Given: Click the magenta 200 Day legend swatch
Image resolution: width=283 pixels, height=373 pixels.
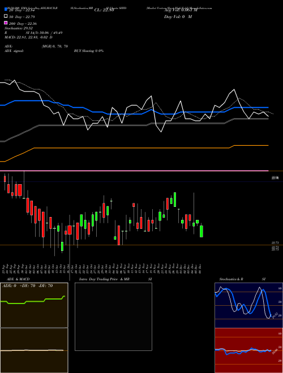Looking at the screenshot, I should point(6,23).
